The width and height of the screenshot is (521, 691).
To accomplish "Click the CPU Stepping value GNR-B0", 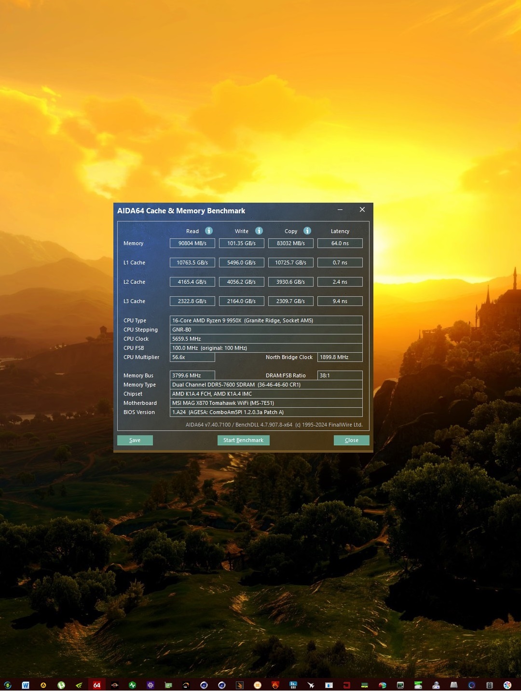I will pos(266,330).
